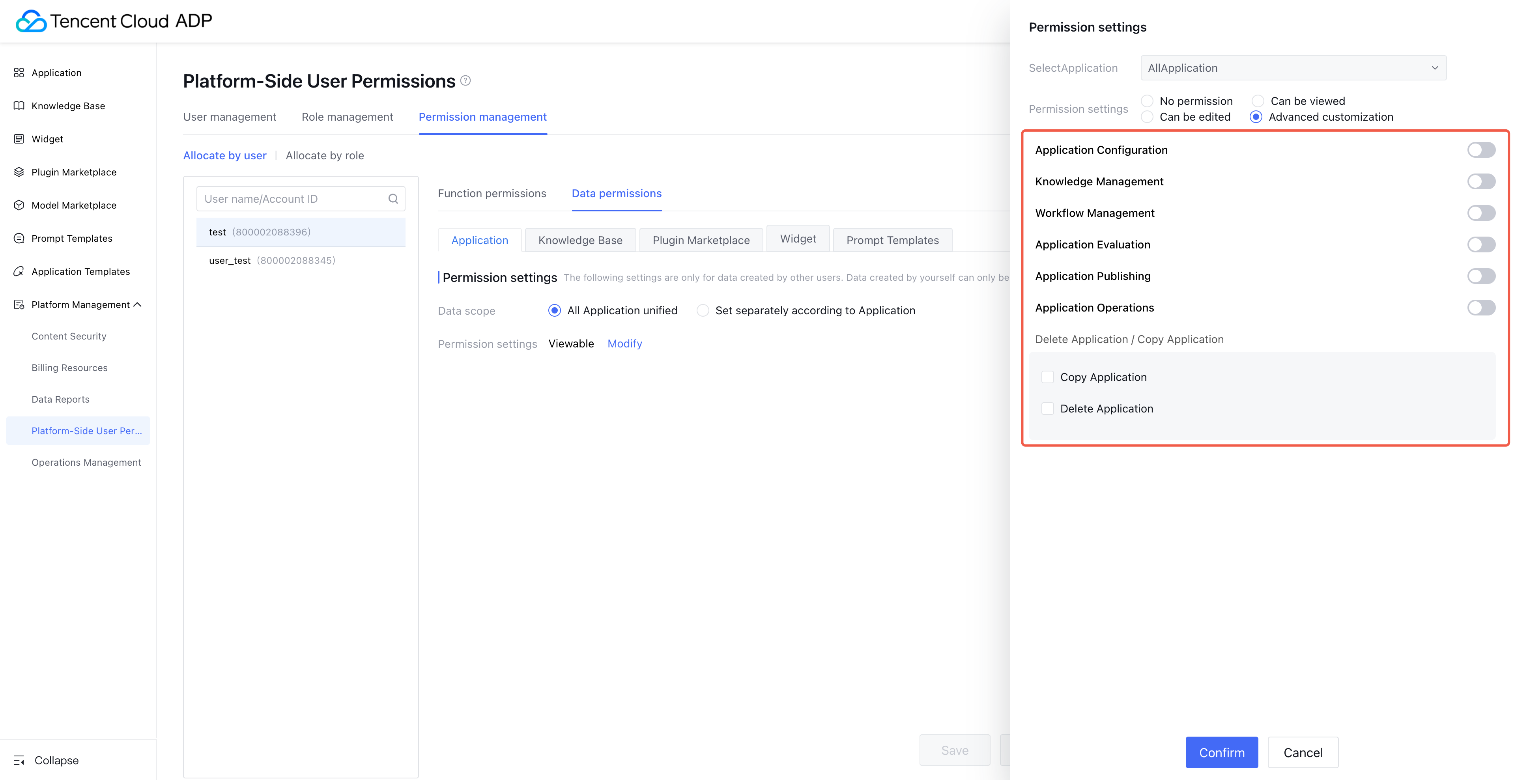Select the Can be viewed radio option
1514x780 pixels.
coord(1258,101)
